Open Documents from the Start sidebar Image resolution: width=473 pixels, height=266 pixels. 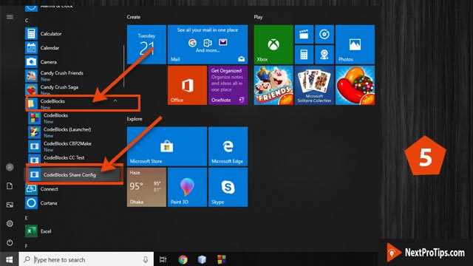click(x=10, y=185)
